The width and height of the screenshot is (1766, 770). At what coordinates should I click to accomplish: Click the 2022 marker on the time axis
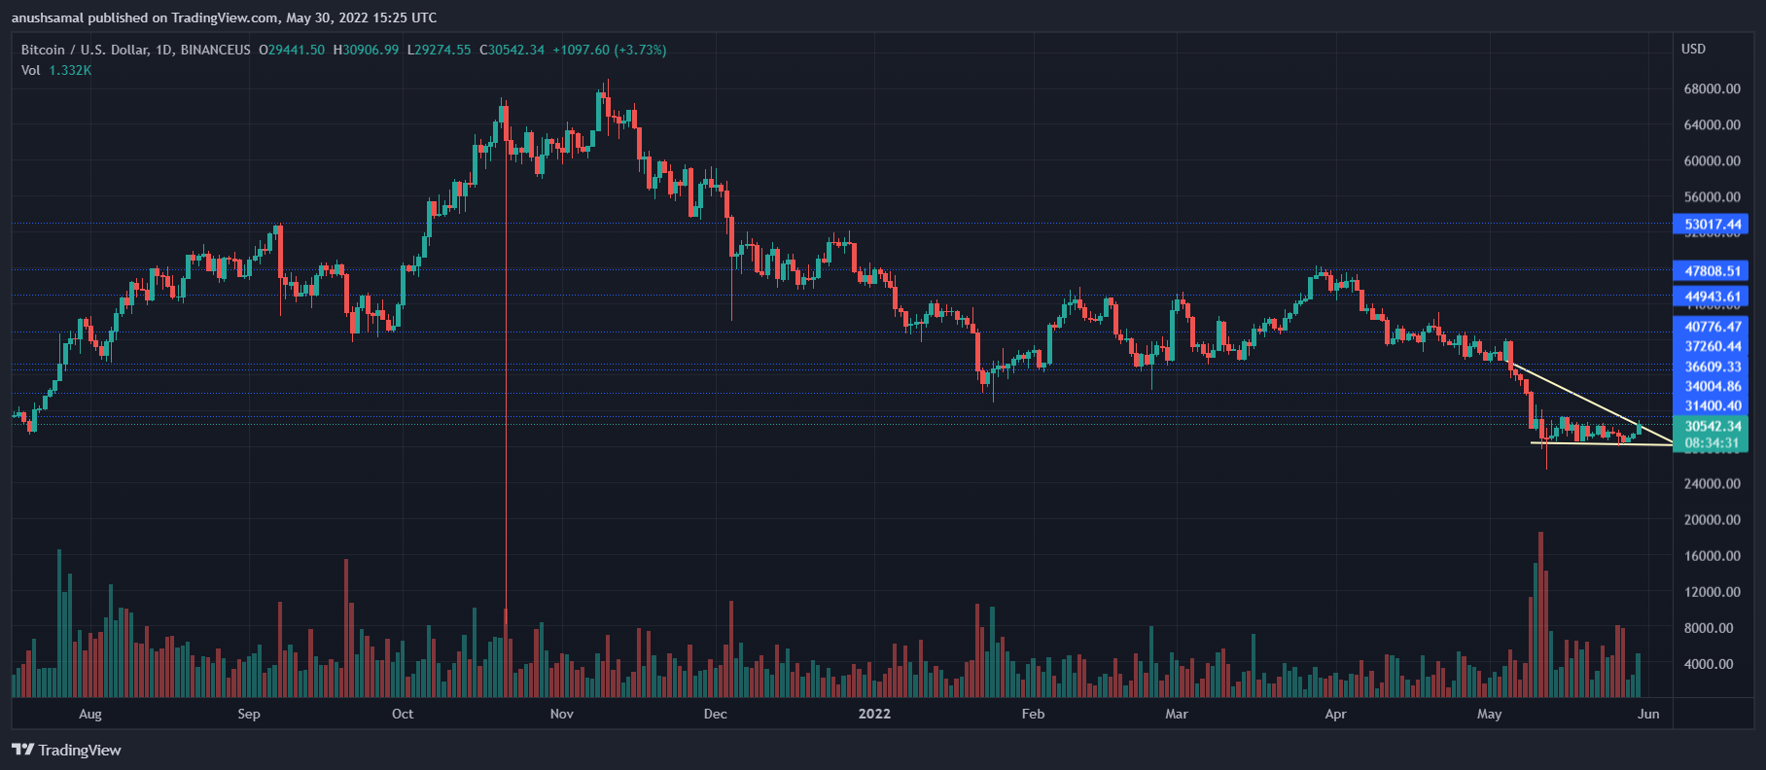[x=873, y=714]
